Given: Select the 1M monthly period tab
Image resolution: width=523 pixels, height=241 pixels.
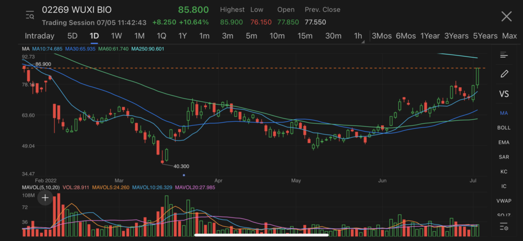Looking at the screenshot, I should (x=139, y=36).
